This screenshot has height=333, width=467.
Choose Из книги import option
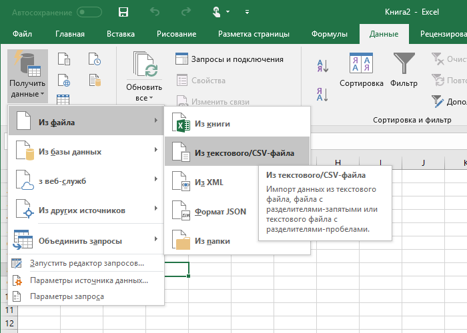click(x=237, y=123)
